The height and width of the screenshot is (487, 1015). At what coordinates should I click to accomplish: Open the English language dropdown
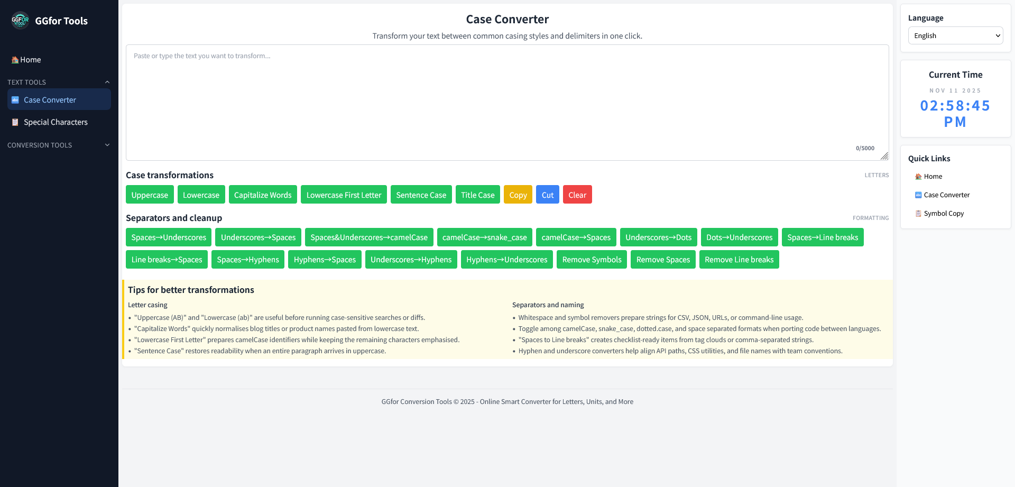(x=955, y=35)
